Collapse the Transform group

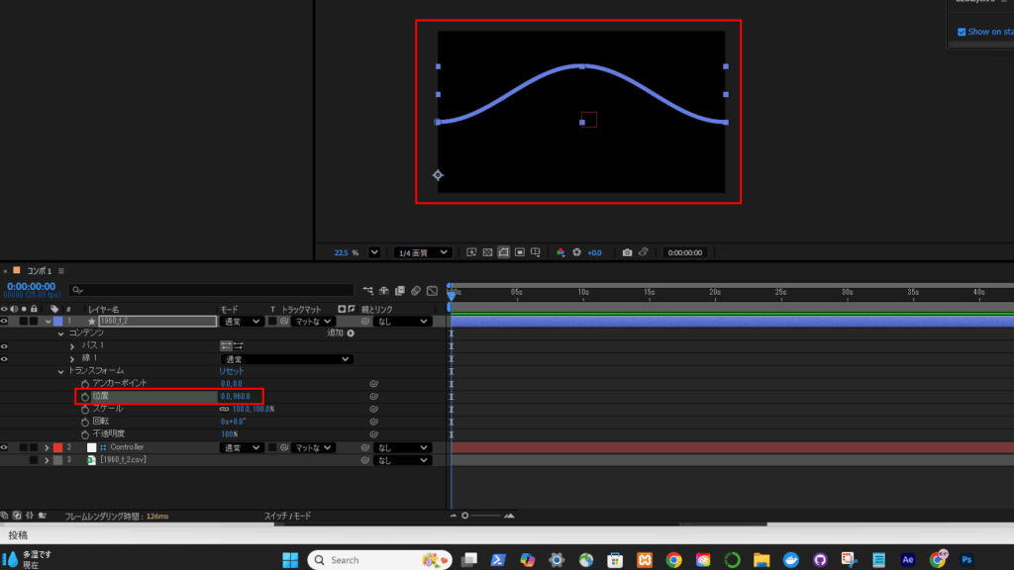coord(59,371)
